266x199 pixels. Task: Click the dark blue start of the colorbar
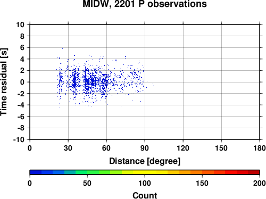[x=36, y=172]
